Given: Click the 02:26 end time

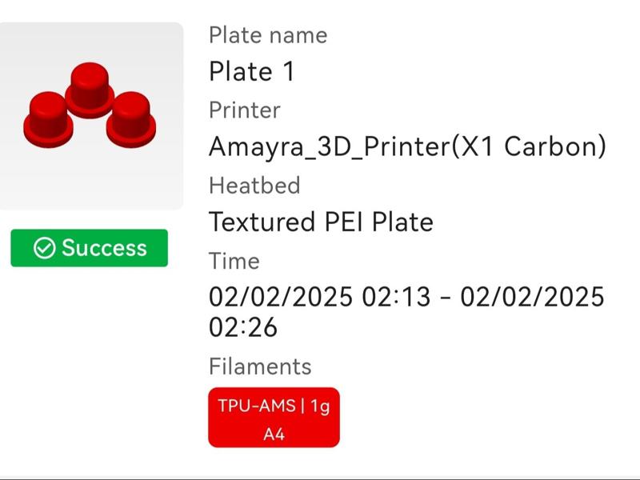Looking at the screenshot, I should pyautogui.click(x=242, y=326).
